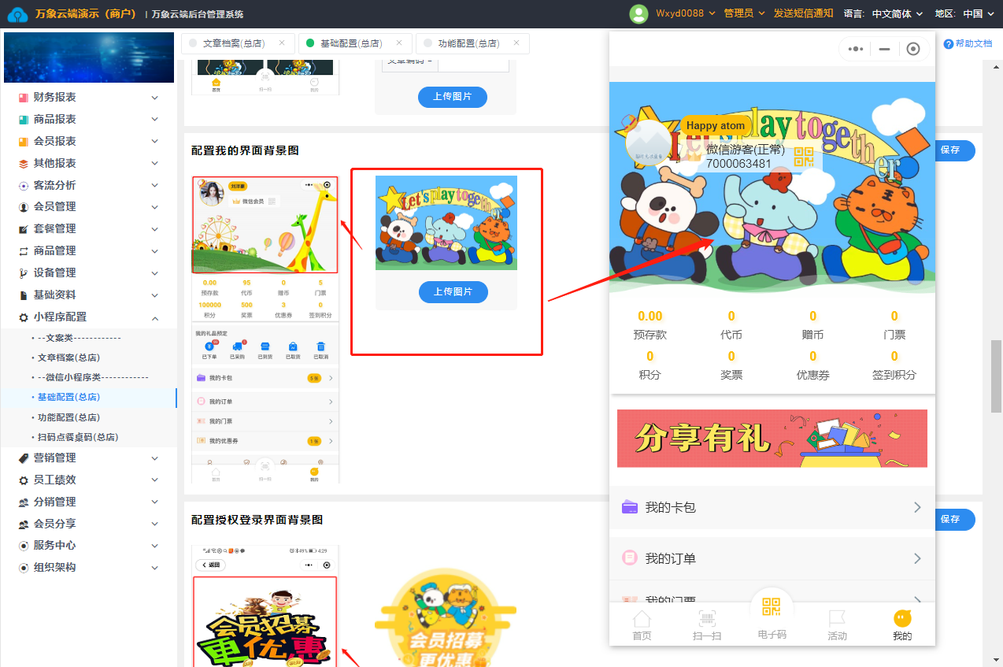Click the 其他报表 stack icon
Screen dimensions: 1003x667
24,164
